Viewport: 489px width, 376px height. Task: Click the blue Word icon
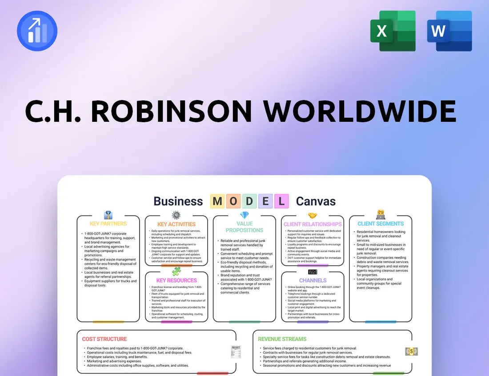pos(449,31)
